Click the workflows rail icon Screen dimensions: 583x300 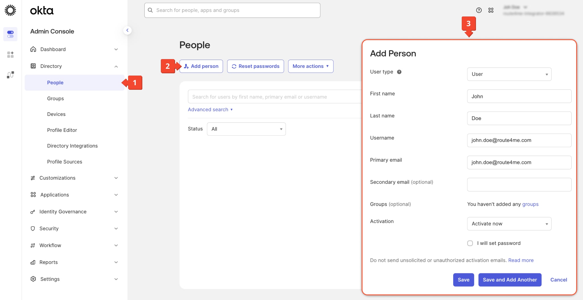pyautogui.click(x=10, y=75)
